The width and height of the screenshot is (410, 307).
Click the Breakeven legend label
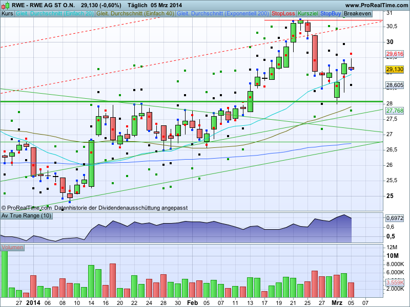click(x=357, y=14)
